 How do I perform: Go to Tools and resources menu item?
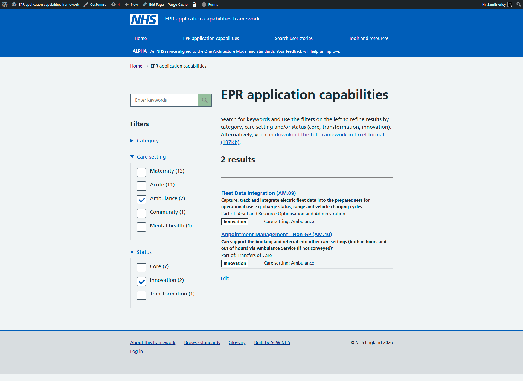368,38
